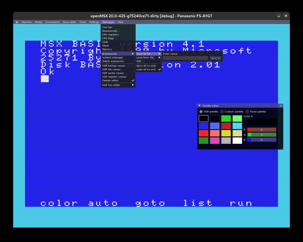
Task: Select the Custom palette radio button
Action: point(221,112)
